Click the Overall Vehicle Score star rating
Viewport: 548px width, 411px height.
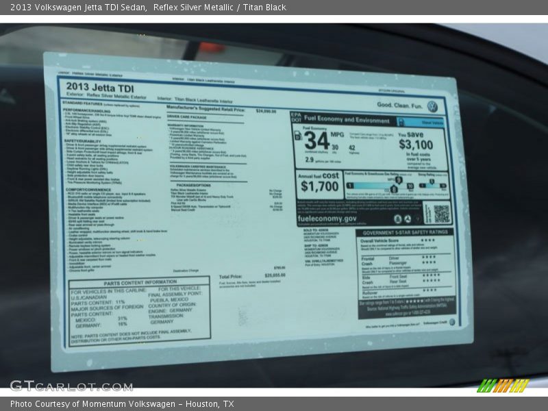[x=428, y=240]
